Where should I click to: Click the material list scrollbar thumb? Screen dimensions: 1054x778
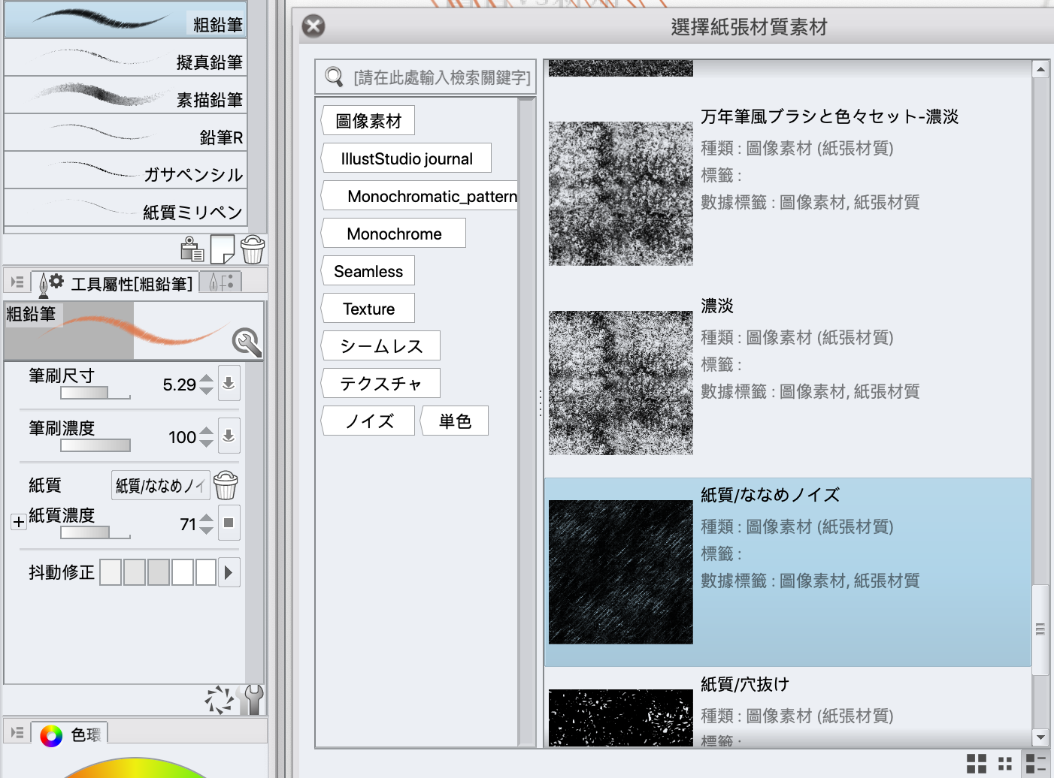tap(1040, 629)
